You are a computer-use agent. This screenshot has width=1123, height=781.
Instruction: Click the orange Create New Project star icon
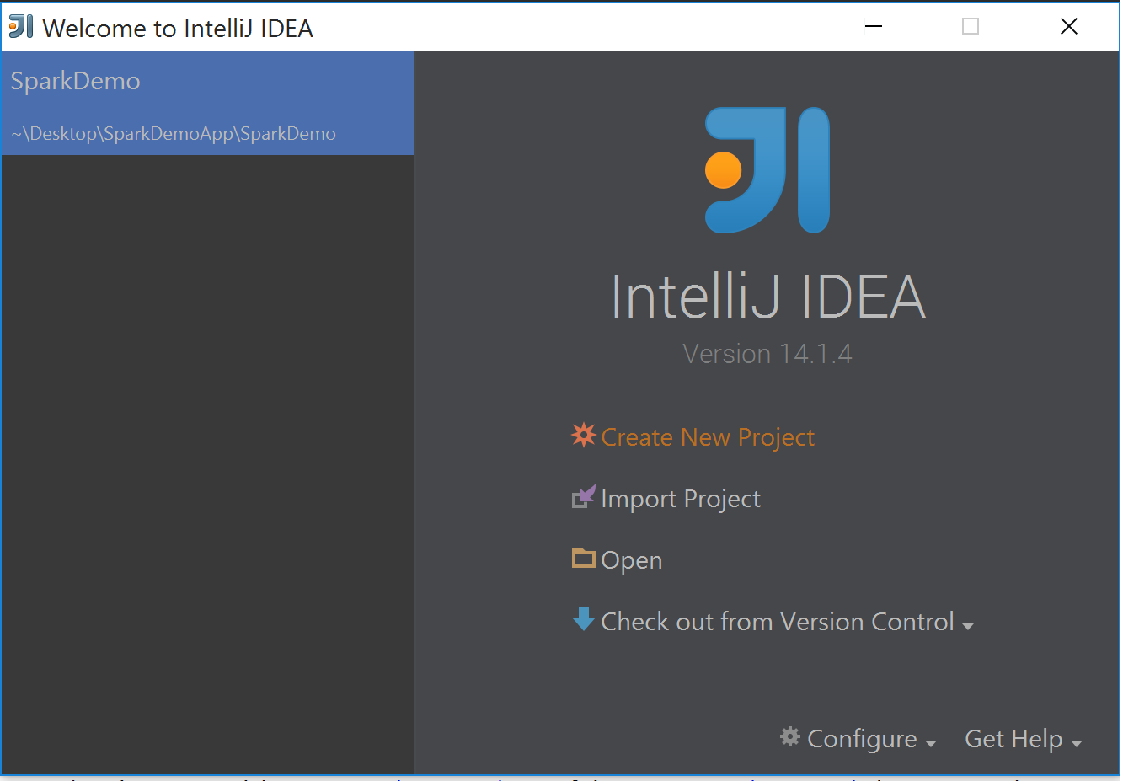[x=583, y=435]
